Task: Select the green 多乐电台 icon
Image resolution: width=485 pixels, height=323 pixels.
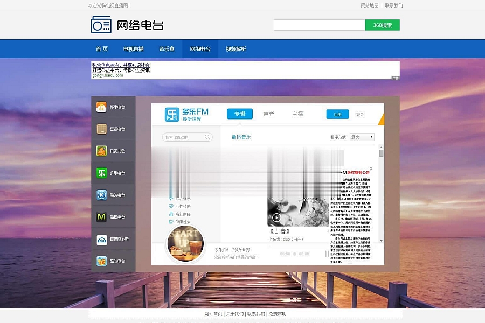Action: point(101,173)
